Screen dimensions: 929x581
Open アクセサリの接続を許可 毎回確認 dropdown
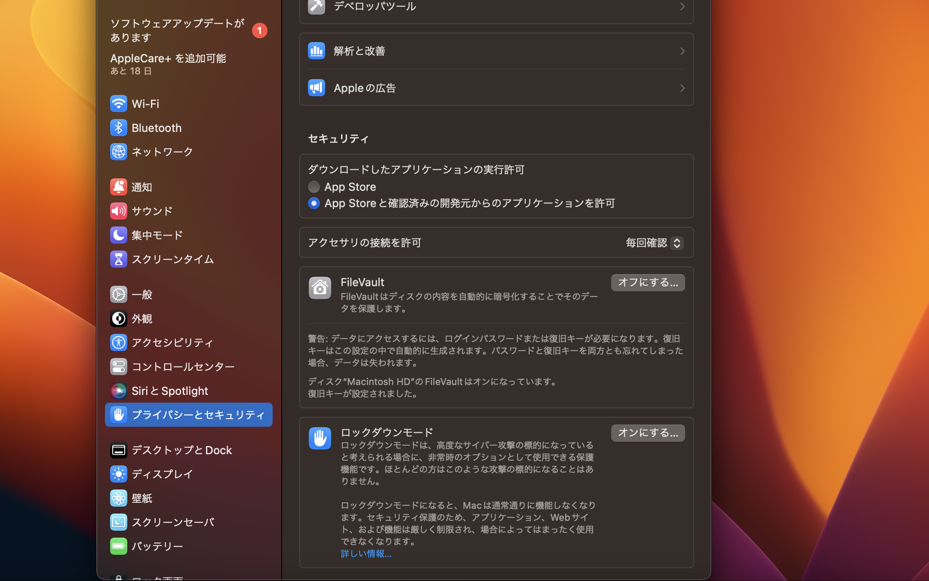[x=654, y=243]
